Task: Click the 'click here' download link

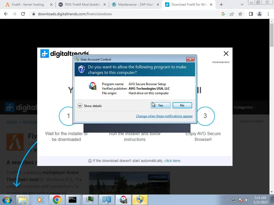Action: click(x=172, y=161)
